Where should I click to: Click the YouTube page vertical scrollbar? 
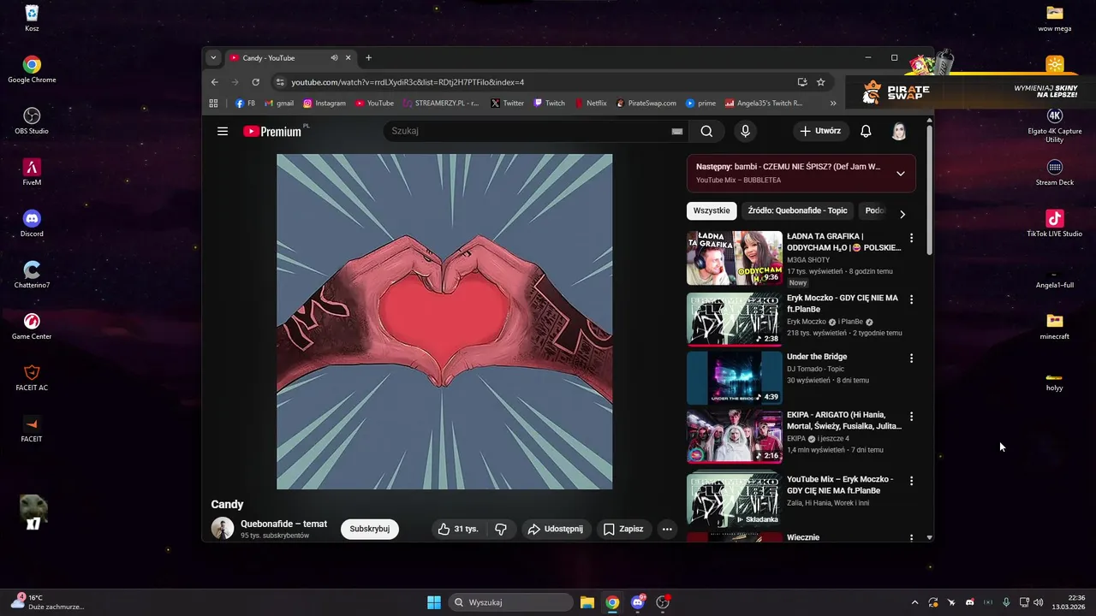[x=930, y=188]
